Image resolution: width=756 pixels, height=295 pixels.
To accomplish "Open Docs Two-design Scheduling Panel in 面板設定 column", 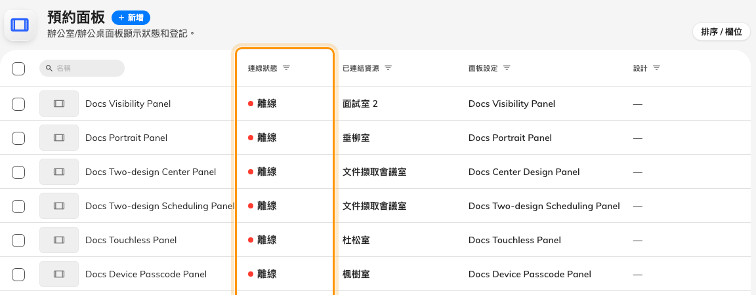I will (x=544, y=206).
